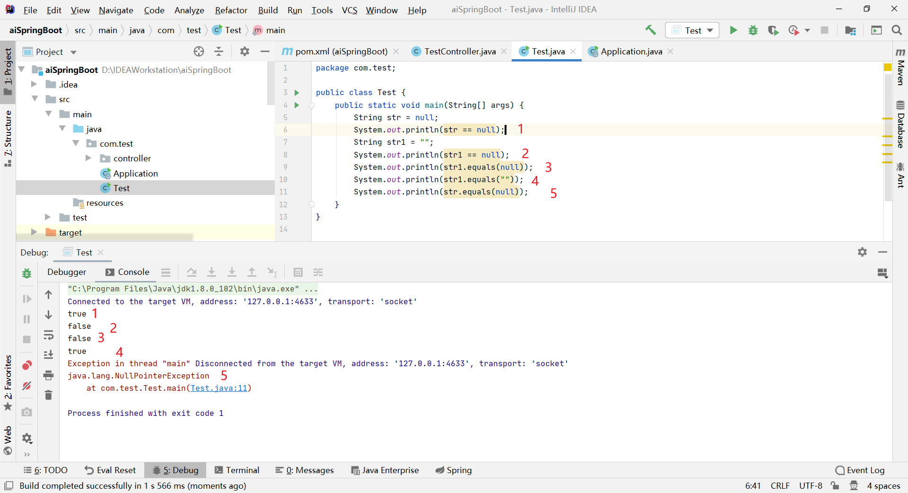Open the Analyze menu
Screen dimensions: 908x493
[x=189, y=10]
